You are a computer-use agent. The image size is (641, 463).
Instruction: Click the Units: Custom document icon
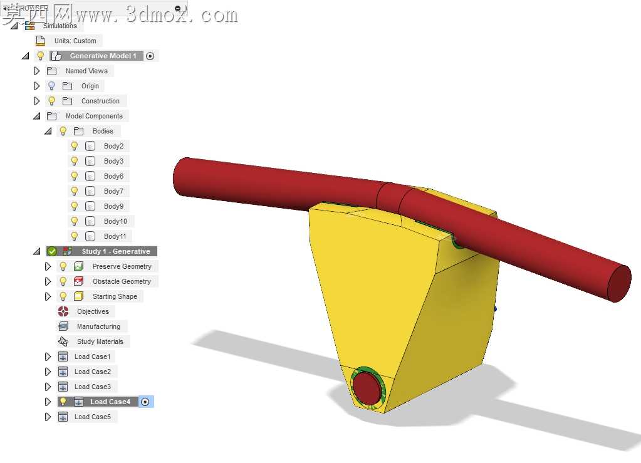(40, 41)
